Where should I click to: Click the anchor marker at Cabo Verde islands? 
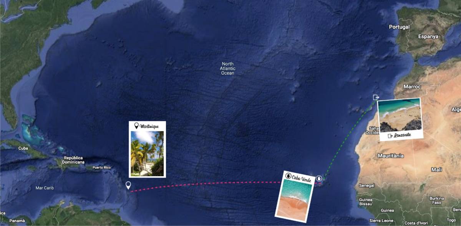click(x=319, y=178)
